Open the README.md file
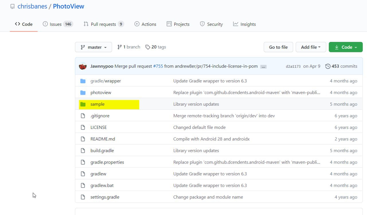The image size is (367, 215). tap(103, 139)
